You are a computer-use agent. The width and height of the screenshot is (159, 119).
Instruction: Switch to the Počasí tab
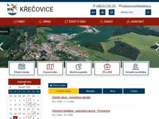[134, 91]
